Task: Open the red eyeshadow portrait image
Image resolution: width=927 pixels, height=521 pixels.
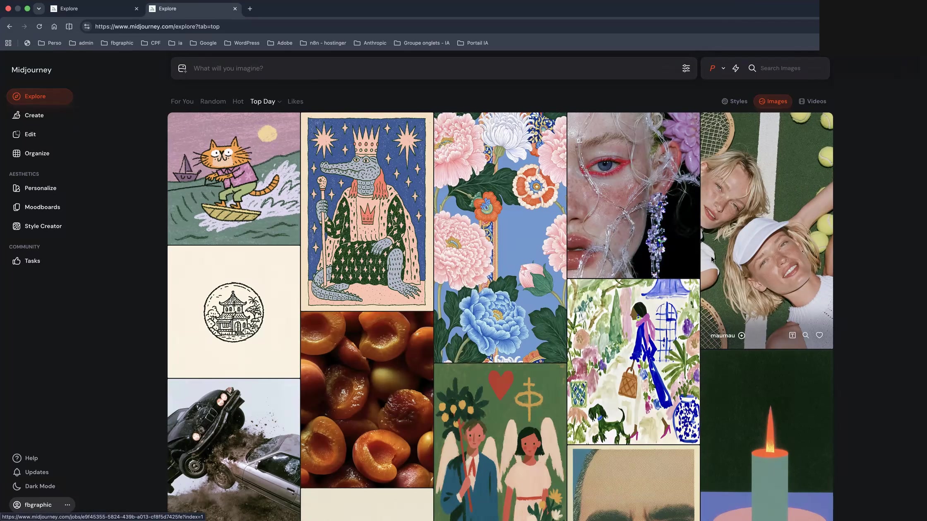Action: coord(634,195)
